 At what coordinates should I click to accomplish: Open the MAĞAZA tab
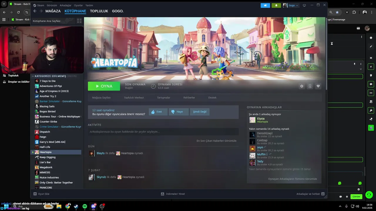coord(53,11)
